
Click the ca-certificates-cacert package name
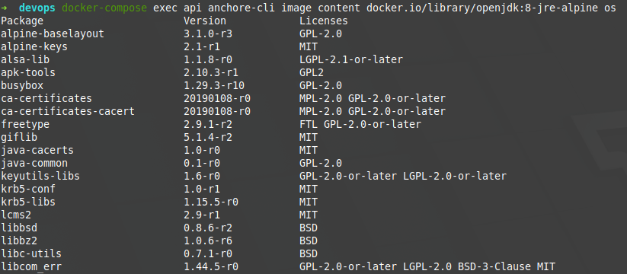point(68,111)
